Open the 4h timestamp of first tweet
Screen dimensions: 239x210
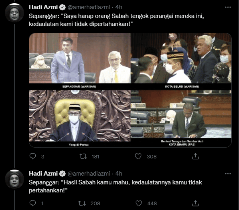click(119, 7)
